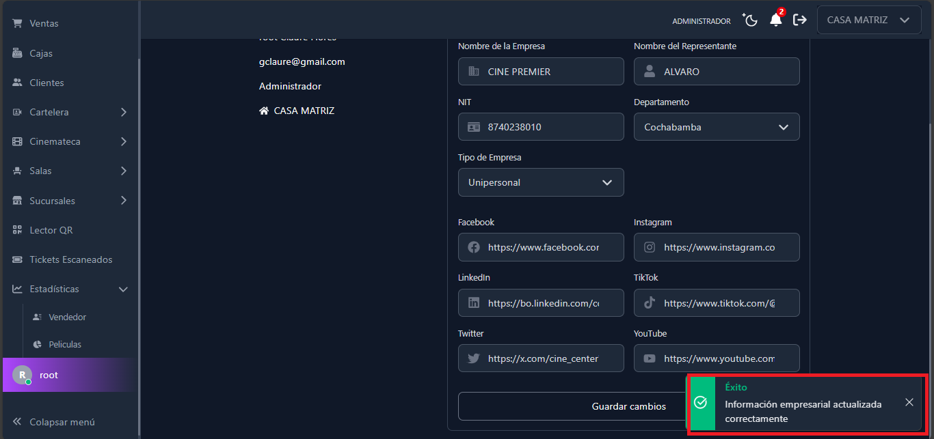The height and width of the screenshot is (439, 934).
Task: Click the Lector QR icon
Action: [x=17, y=230]
